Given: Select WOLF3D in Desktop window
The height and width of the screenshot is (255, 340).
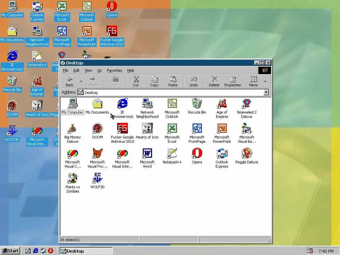Looking at the screenshot, I should (x=97, y=181).
